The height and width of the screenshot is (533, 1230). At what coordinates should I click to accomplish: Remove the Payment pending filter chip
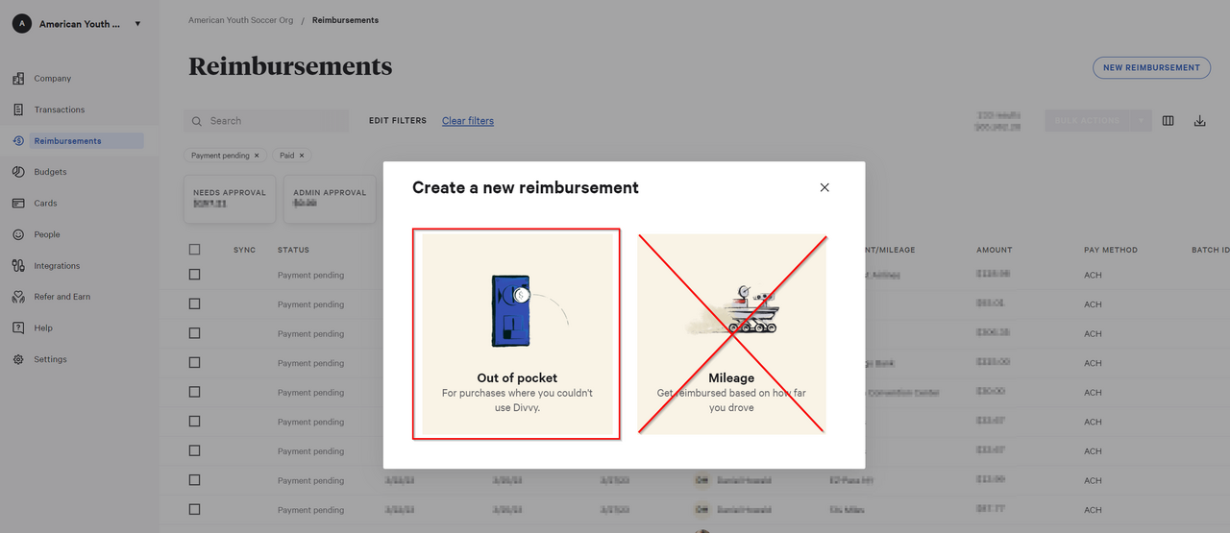pyautogui.click(x=257, y=156)
